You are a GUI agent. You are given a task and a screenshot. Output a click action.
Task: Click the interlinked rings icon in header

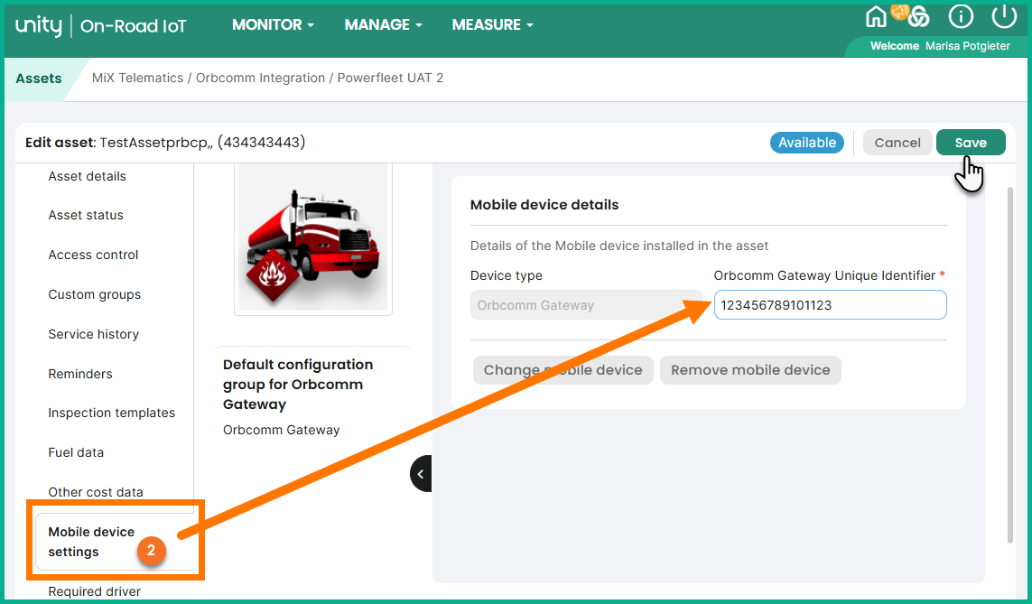coord(918,18)
